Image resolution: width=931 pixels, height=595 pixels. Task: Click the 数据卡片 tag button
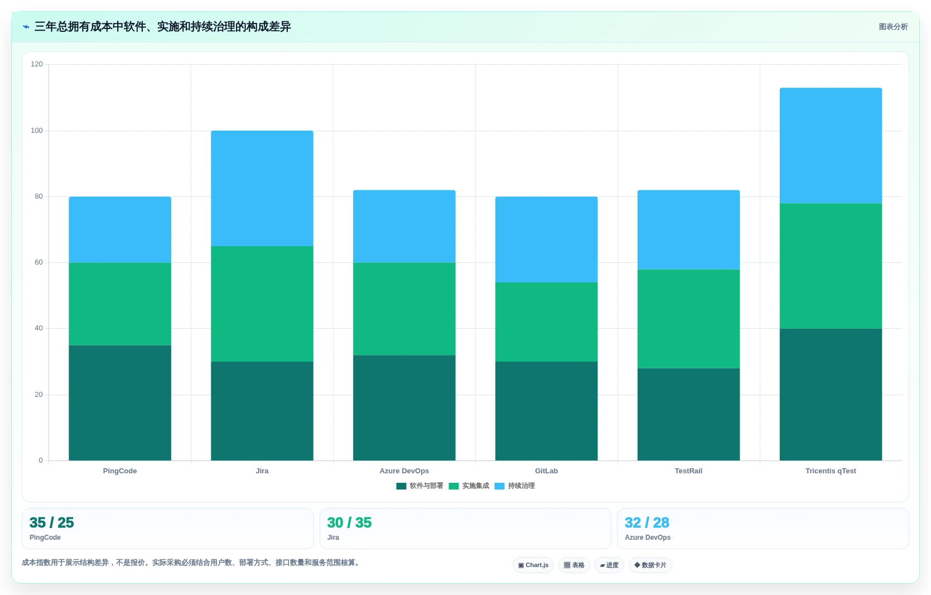click(x=650, y=565)
